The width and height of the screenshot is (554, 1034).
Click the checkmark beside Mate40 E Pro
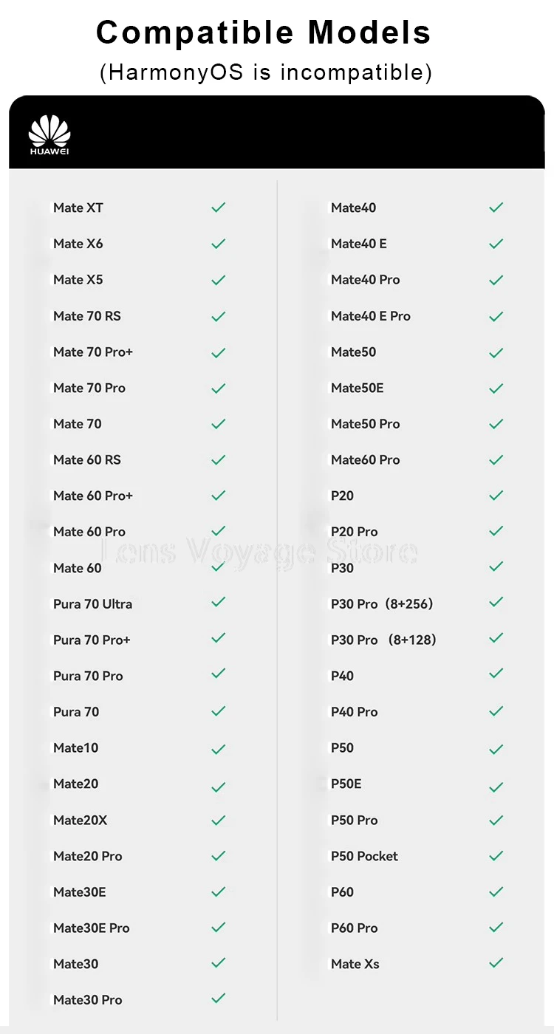496,316
